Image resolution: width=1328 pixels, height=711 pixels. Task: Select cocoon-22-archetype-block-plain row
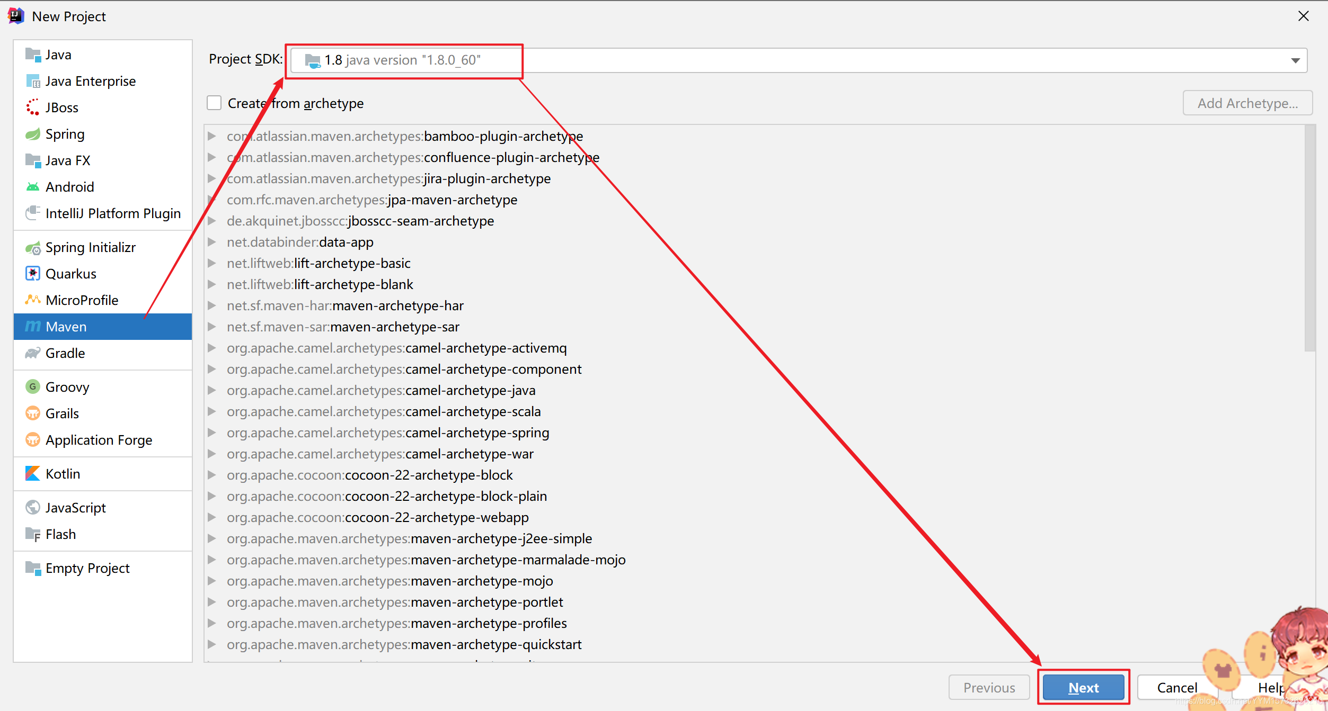[x=755, y=496]
